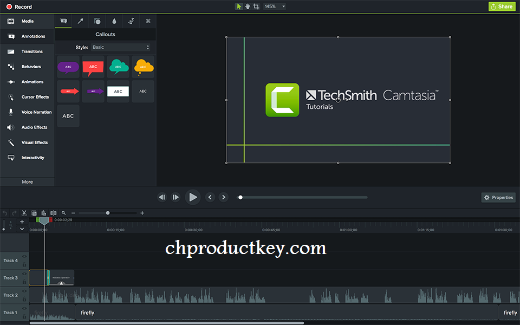This screenshot has width=520, height=325.
Task: Select the Keystroke callouts command icon
Action: point(148,21)
